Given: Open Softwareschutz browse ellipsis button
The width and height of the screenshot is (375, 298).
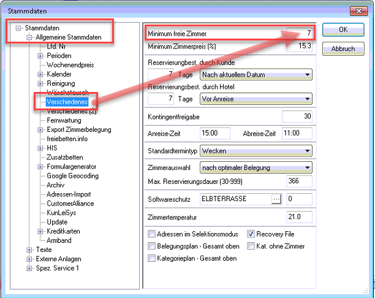Looking at the screenshot, I should (276, 199).
